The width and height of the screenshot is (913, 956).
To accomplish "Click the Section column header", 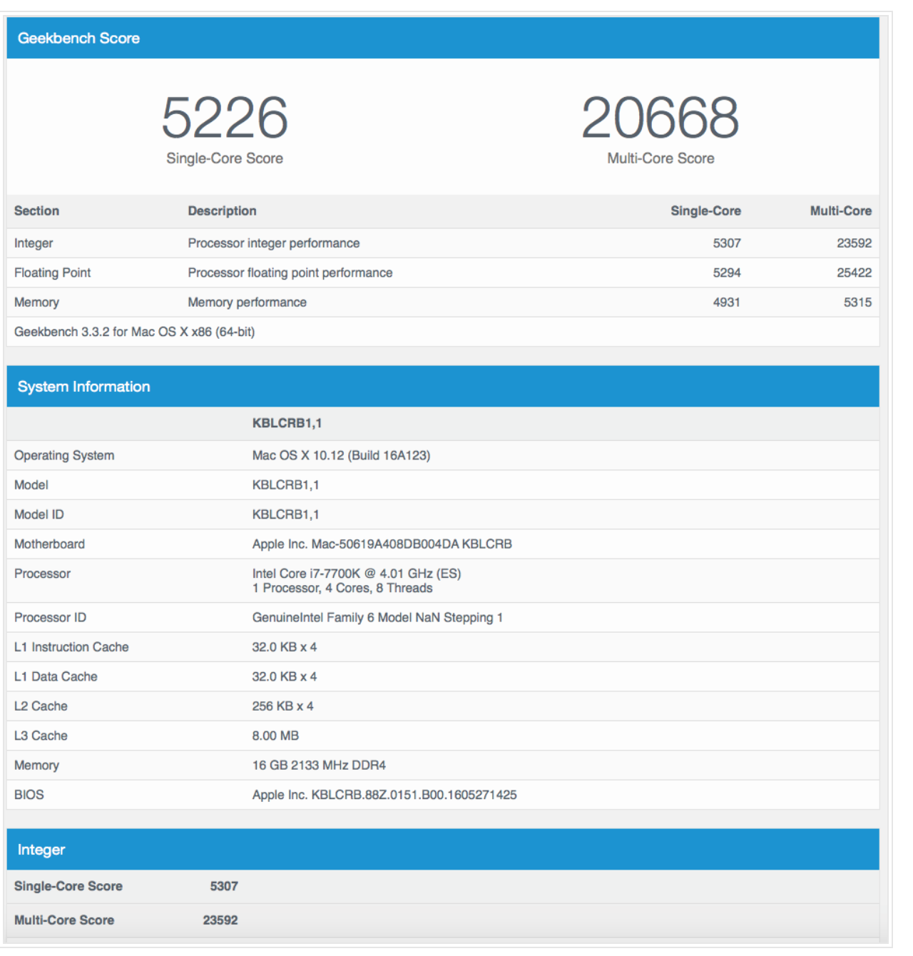I will 36,211.
